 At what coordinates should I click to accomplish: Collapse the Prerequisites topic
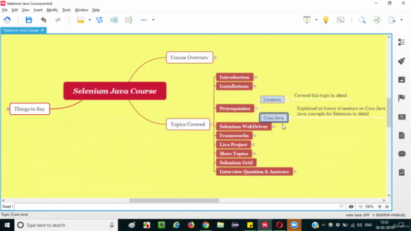click(256, 108)
